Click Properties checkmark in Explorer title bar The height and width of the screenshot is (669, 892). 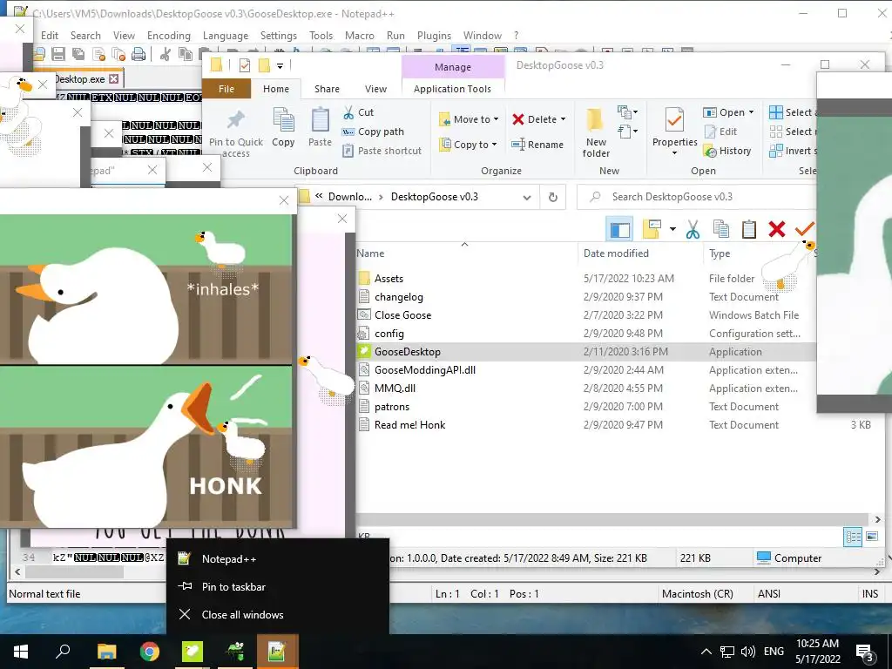point(245,65)
